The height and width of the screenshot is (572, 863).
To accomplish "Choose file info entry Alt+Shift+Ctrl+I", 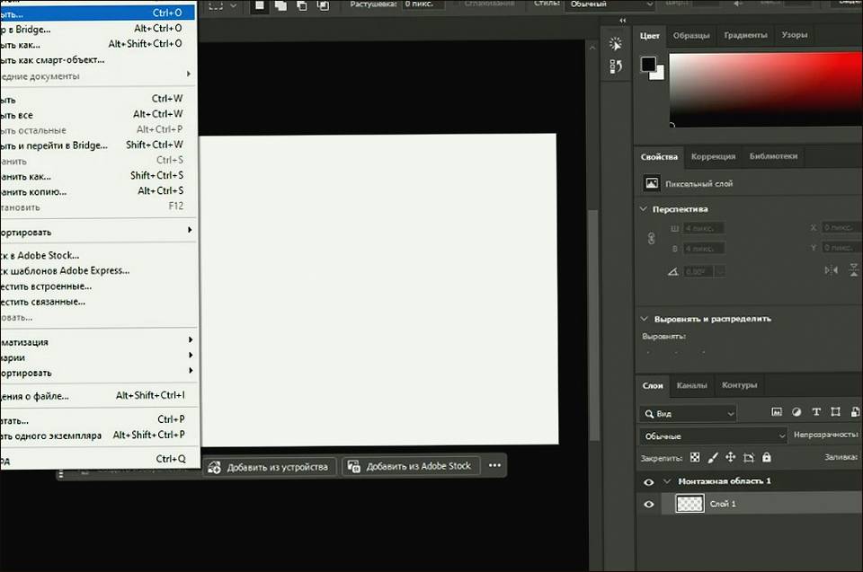I will (98, 395).
